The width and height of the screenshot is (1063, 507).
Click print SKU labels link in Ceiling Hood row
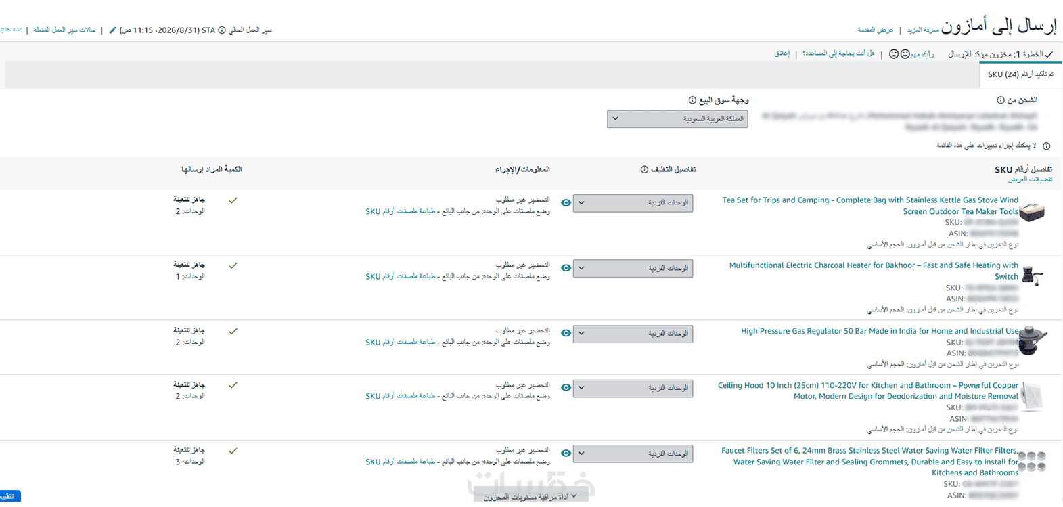click(x=401, y=397)
